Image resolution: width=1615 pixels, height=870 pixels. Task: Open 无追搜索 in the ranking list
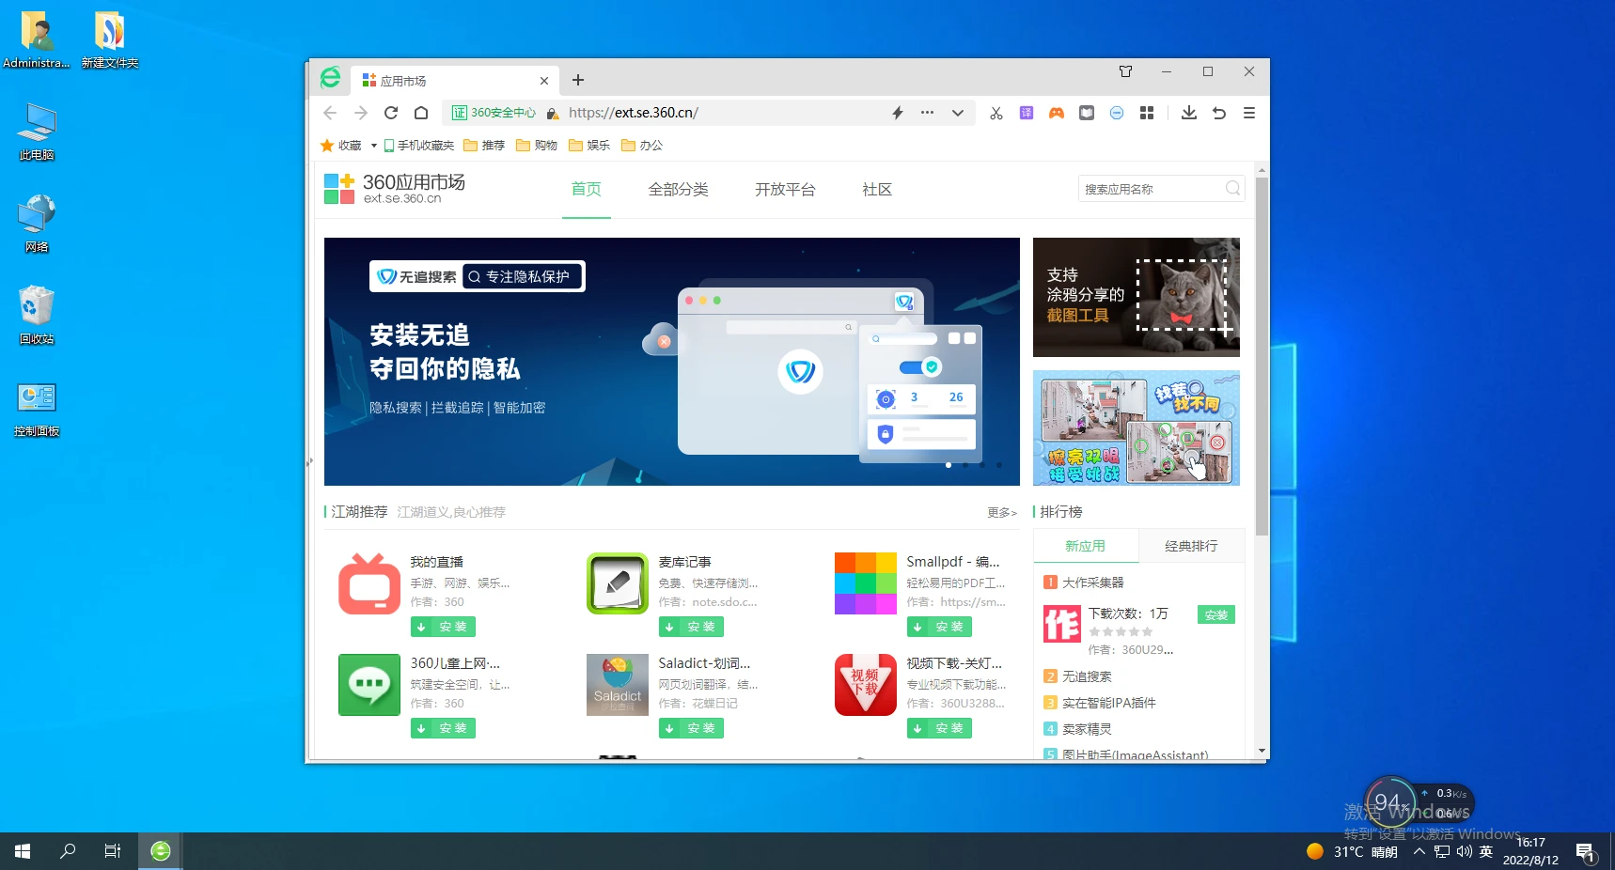tap(1087, 676)
